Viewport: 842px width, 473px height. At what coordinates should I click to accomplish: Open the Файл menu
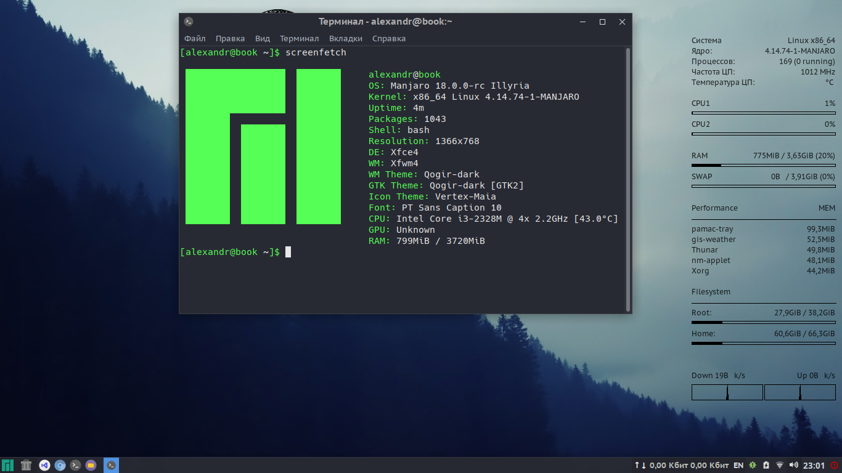pos(194,38)
